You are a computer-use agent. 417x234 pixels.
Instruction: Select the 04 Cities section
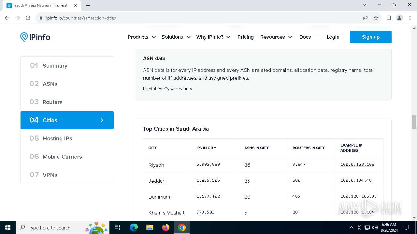pyautogui.click(x=67, y=120)
